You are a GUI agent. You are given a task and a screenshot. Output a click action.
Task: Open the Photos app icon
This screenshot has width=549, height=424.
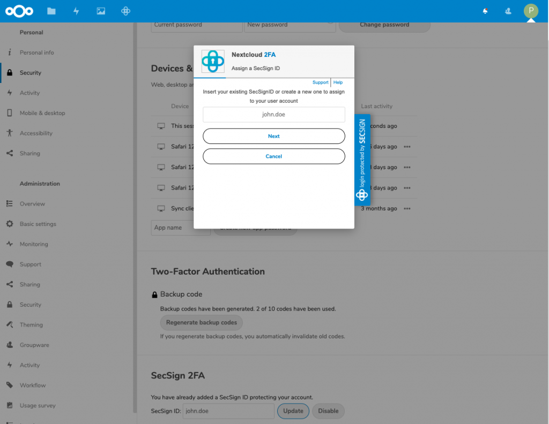(x=101, y=11)
